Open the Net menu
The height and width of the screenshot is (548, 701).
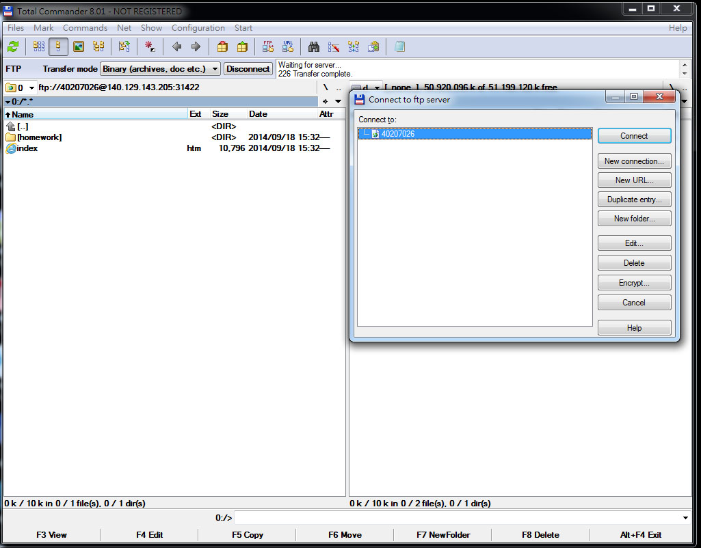(124, 28)
